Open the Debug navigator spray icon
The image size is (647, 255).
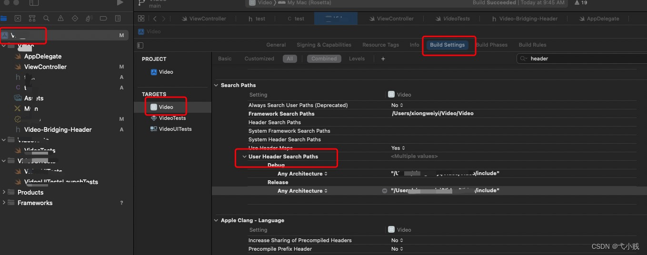(x=89, y=19)
